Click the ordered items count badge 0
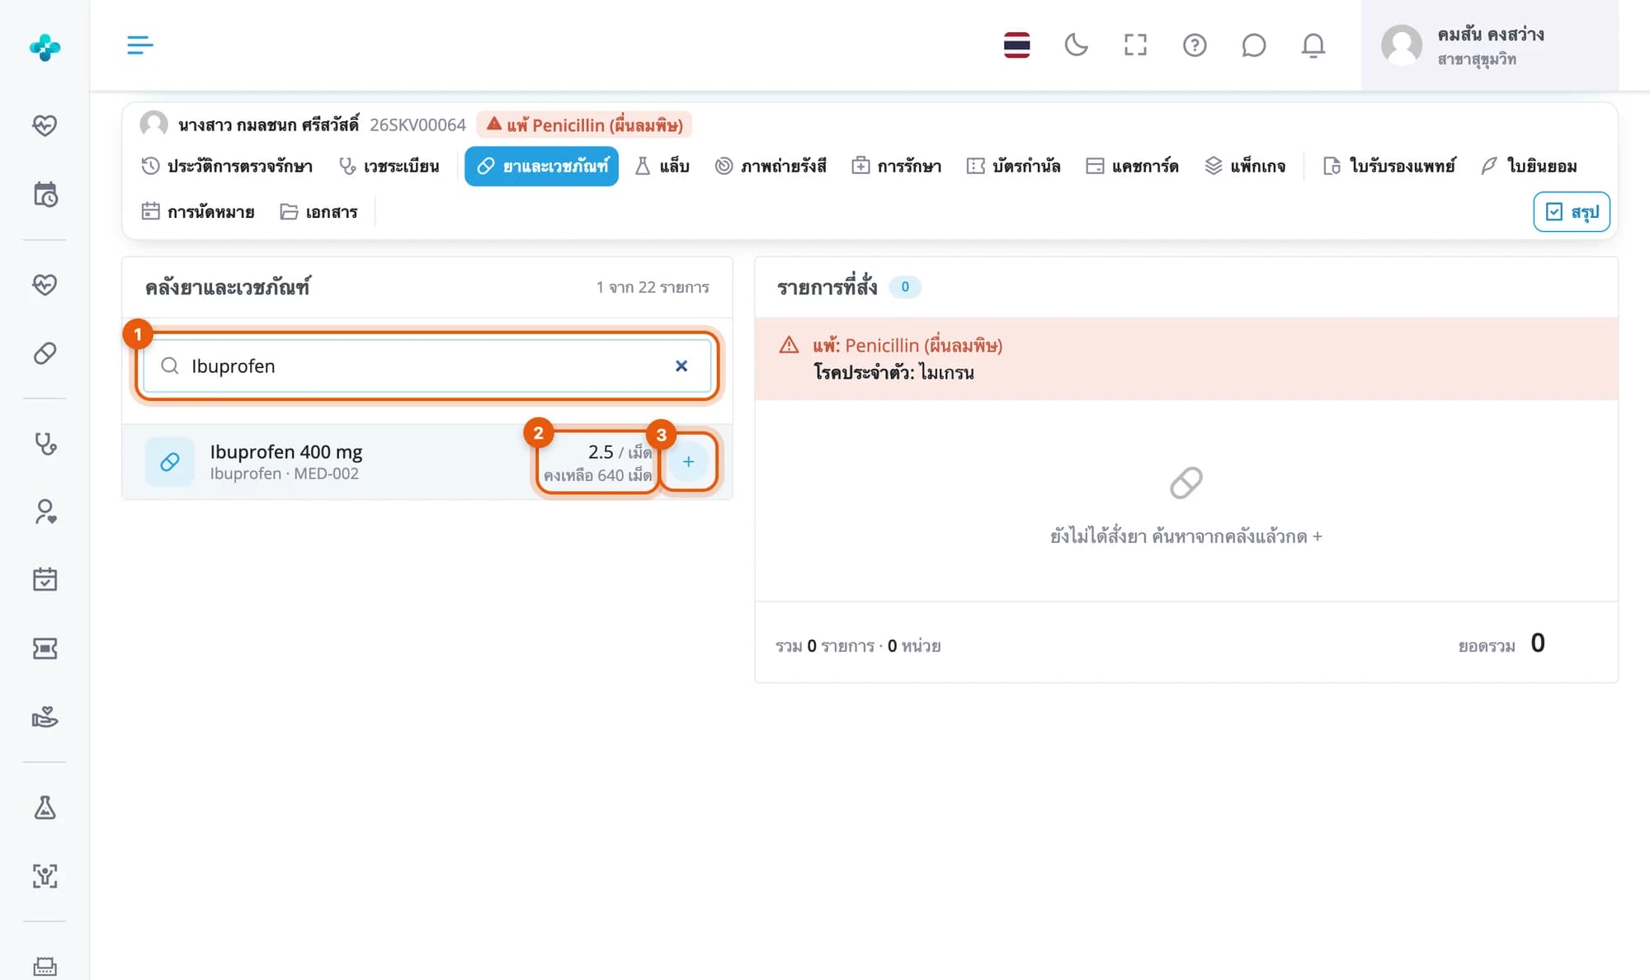The height and width of the screenshot is (980, 1650). pos(905,287)
